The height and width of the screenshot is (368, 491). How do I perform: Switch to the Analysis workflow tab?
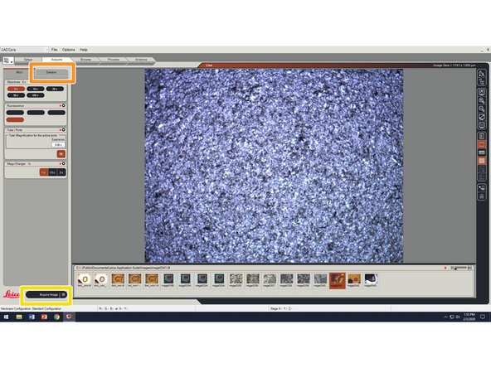[141, 60]
